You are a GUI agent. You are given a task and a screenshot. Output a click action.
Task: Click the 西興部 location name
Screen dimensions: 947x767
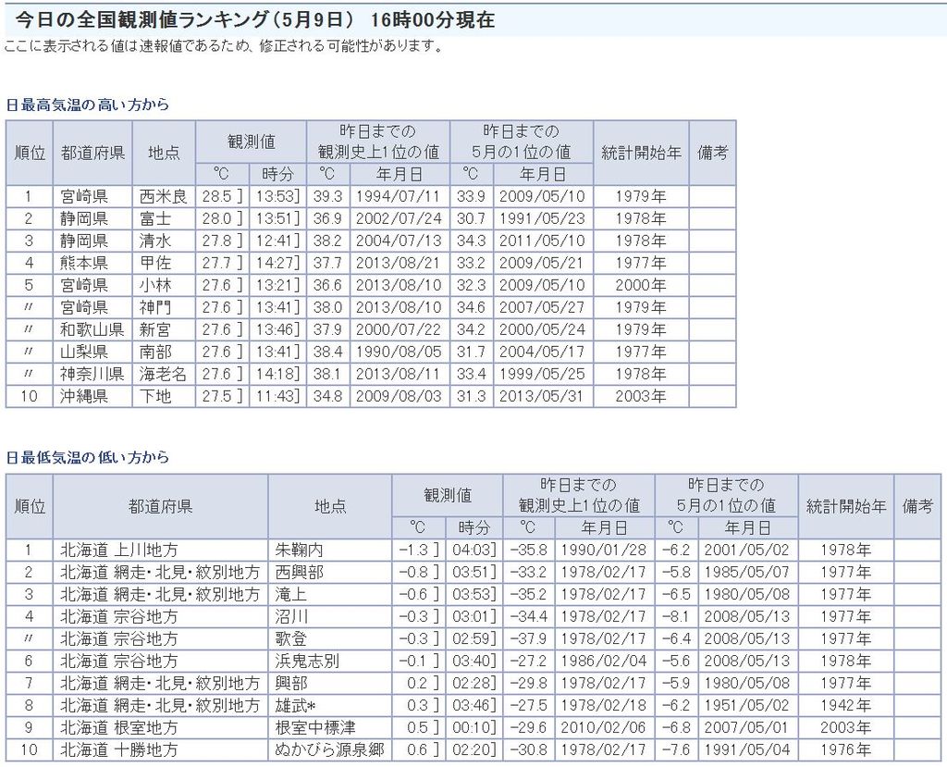click(x=296, y=572)
